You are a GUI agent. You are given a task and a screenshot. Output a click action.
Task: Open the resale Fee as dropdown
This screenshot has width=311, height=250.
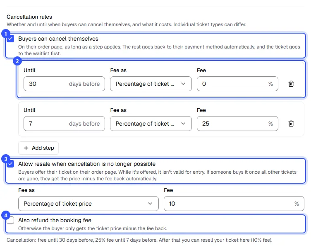tap(89, 204)
